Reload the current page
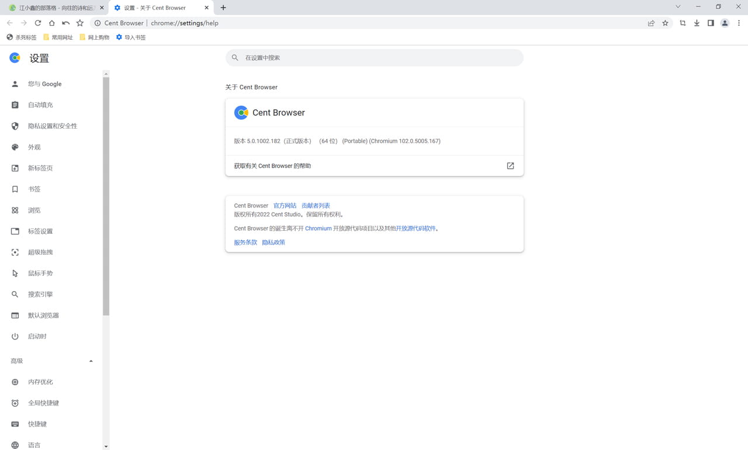 (38, 23)
